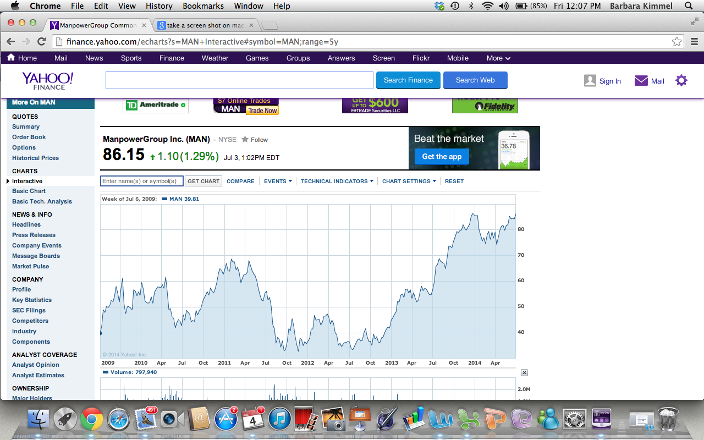
Task: Open Analyst Opinion link
Action: [x=36, y=365]
